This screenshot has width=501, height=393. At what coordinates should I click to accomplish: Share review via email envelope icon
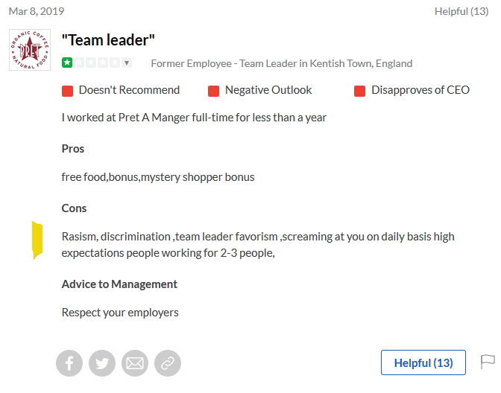point(135,363)
